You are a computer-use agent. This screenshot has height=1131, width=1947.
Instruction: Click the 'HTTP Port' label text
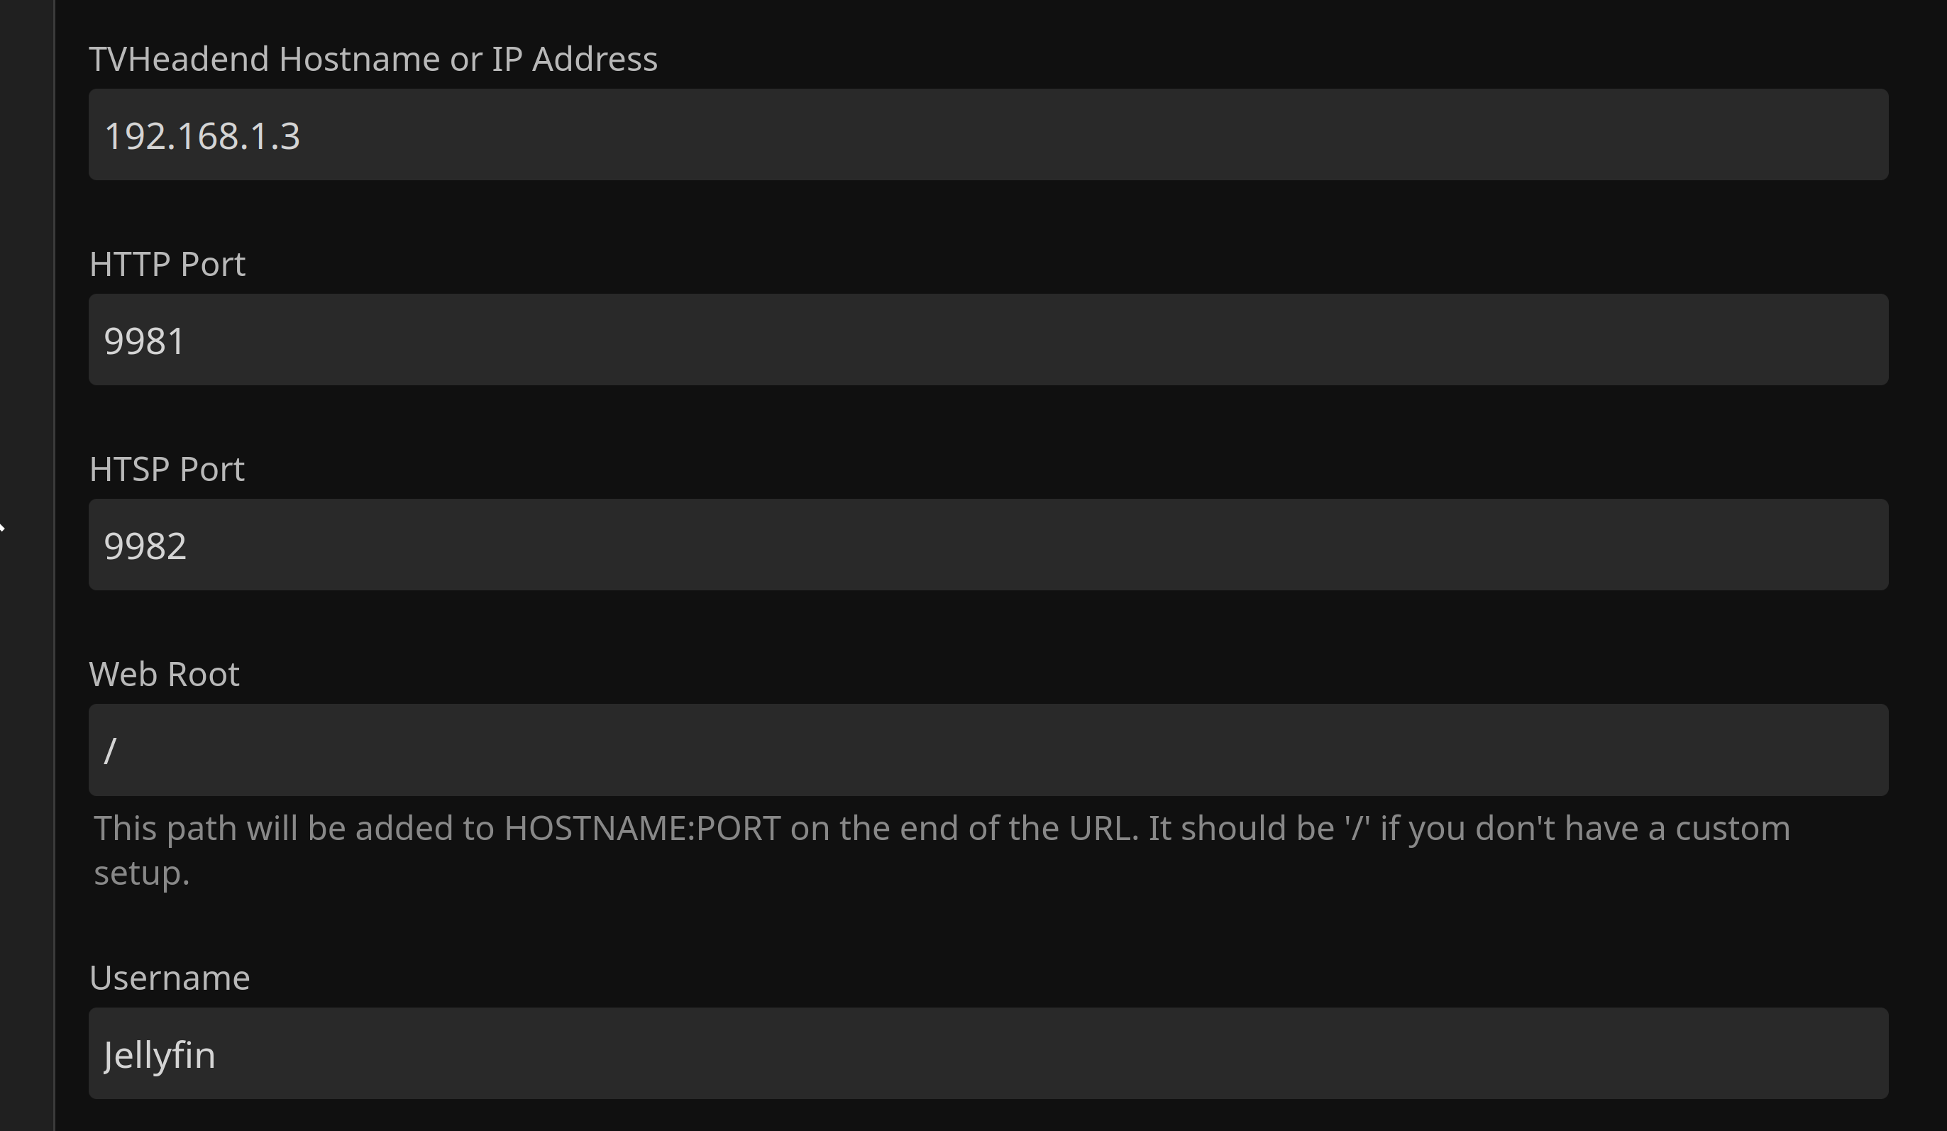coord(167,264)
